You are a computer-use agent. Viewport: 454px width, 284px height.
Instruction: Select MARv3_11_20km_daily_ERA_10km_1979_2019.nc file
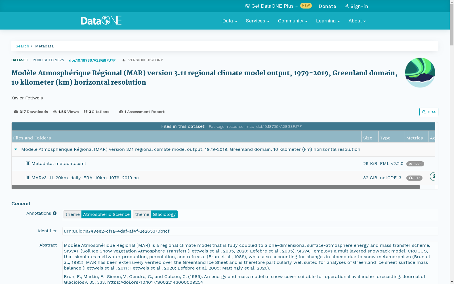(85, 178)
